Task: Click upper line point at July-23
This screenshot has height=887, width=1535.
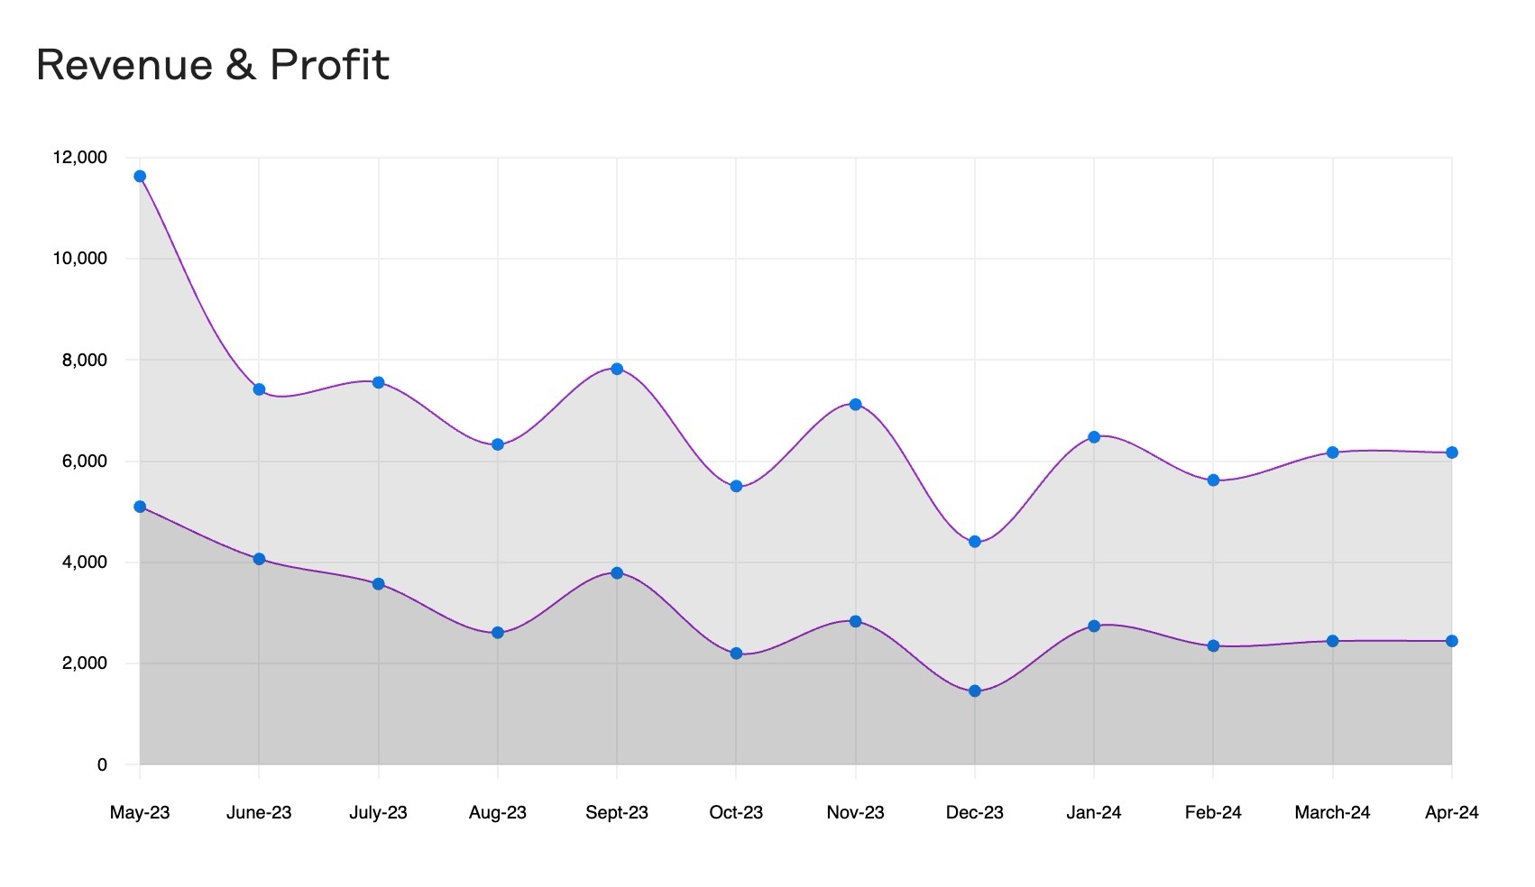Action: 378,382
